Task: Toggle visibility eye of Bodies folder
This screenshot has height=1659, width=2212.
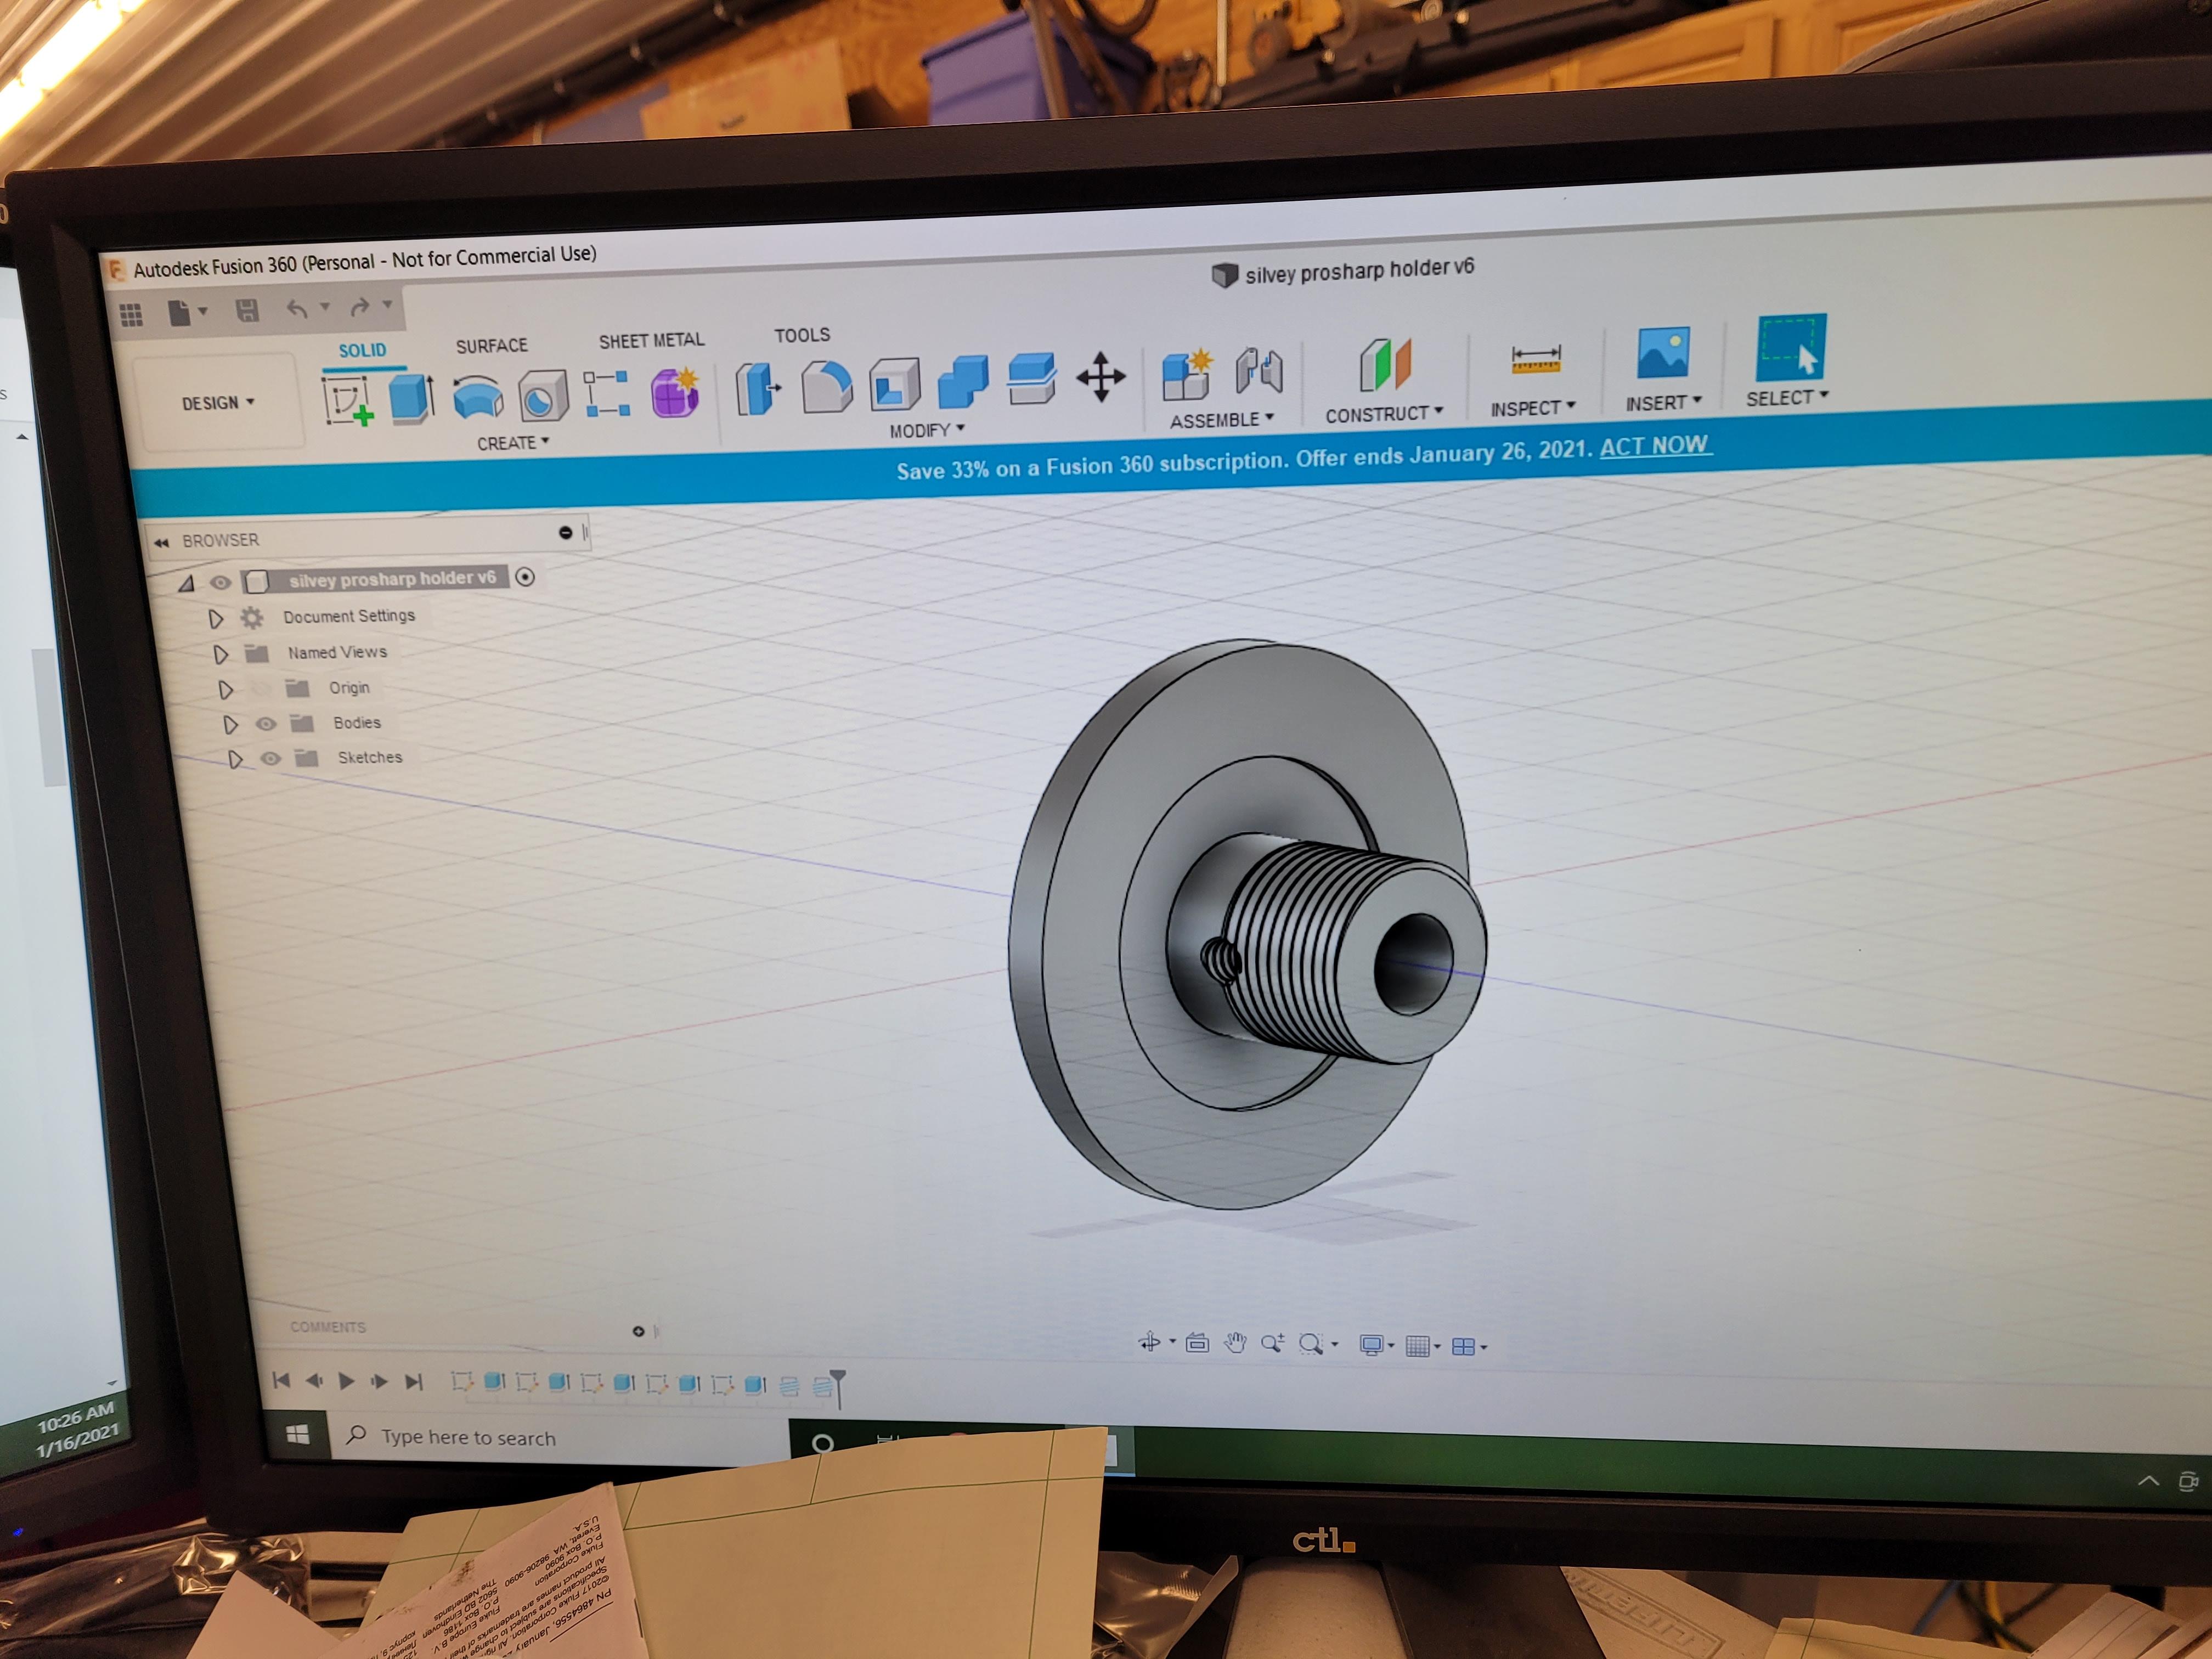Action: 266,724
